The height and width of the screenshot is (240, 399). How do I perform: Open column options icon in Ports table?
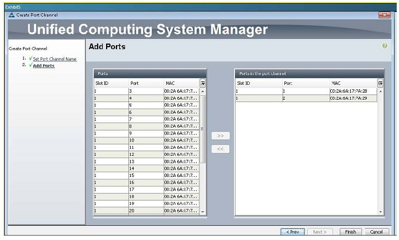coord(202,83)
